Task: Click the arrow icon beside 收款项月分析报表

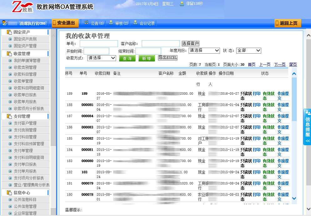Action: tap(10, 108)
